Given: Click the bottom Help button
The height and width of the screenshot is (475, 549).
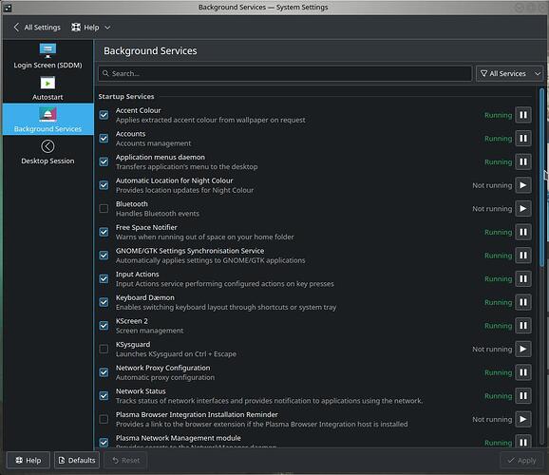Looking at the screenshot, I should point(28,460).
